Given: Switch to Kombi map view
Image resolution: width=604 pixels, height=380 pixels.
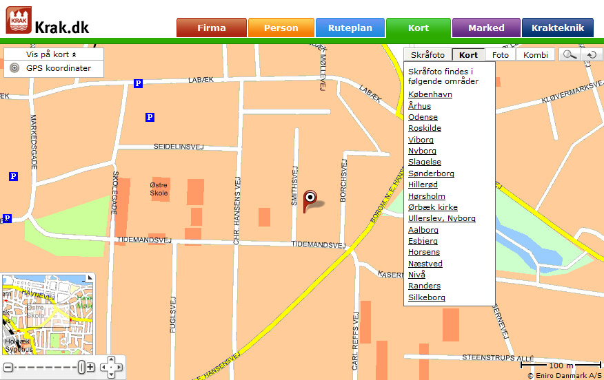Looking at the screenshot, I should [x=536, y=54].
